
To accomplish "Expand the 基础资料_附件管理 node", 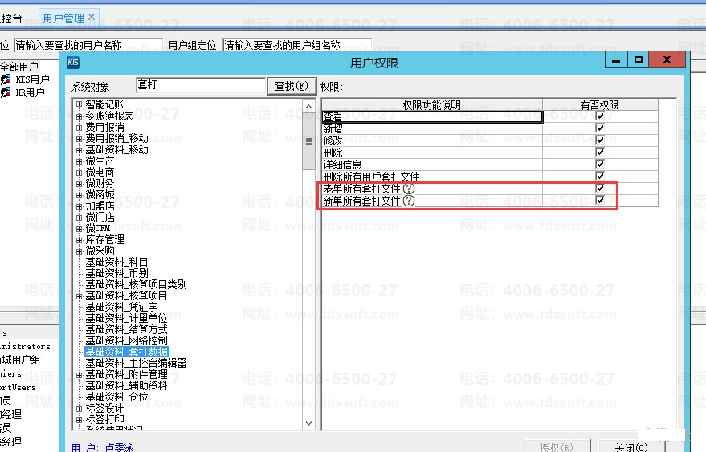I will click(80, 375).
